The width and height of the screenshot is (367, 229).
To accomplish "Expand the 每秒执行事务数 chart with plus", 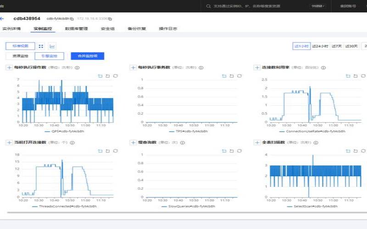I will (x=133, y=67).
